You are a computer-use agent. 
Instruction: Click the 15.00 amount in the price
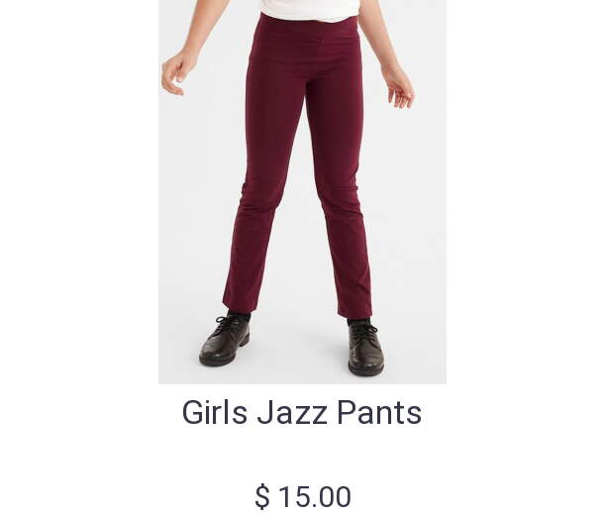[315, 497]
